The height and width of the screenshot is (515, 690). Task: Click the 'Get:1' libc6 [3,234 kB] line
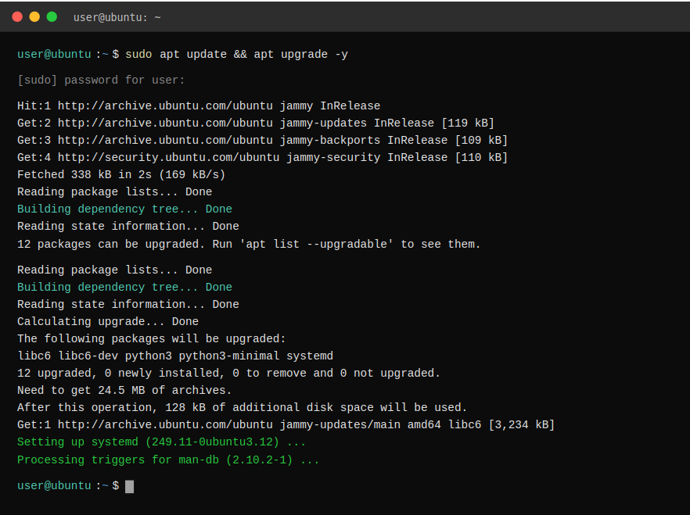[x=286, y=424]
